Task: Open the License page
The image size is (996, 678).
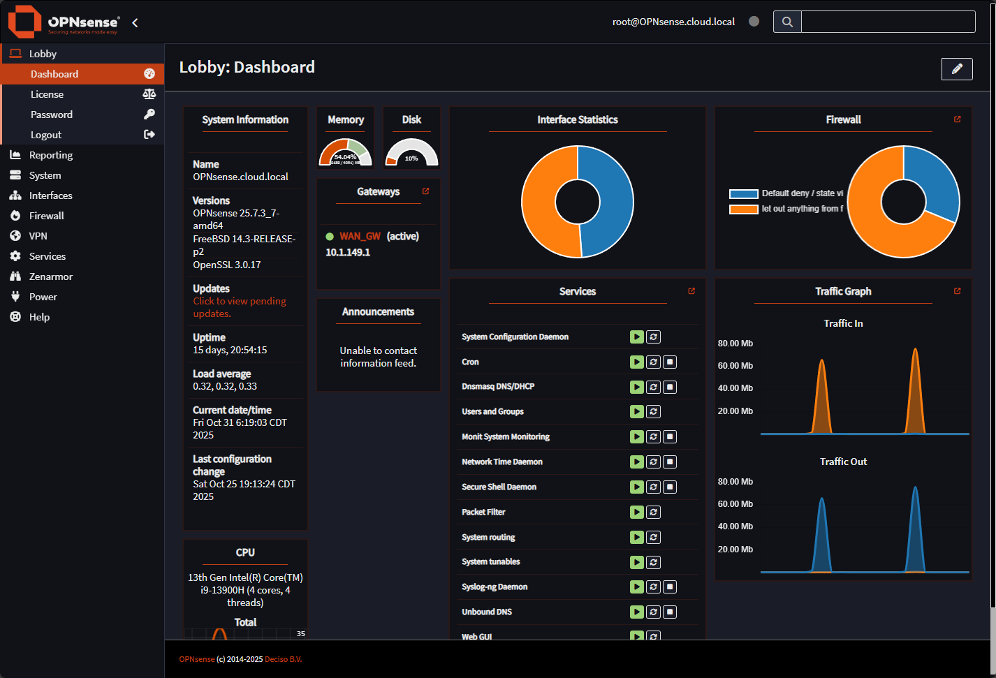Action: coord(82,94)
